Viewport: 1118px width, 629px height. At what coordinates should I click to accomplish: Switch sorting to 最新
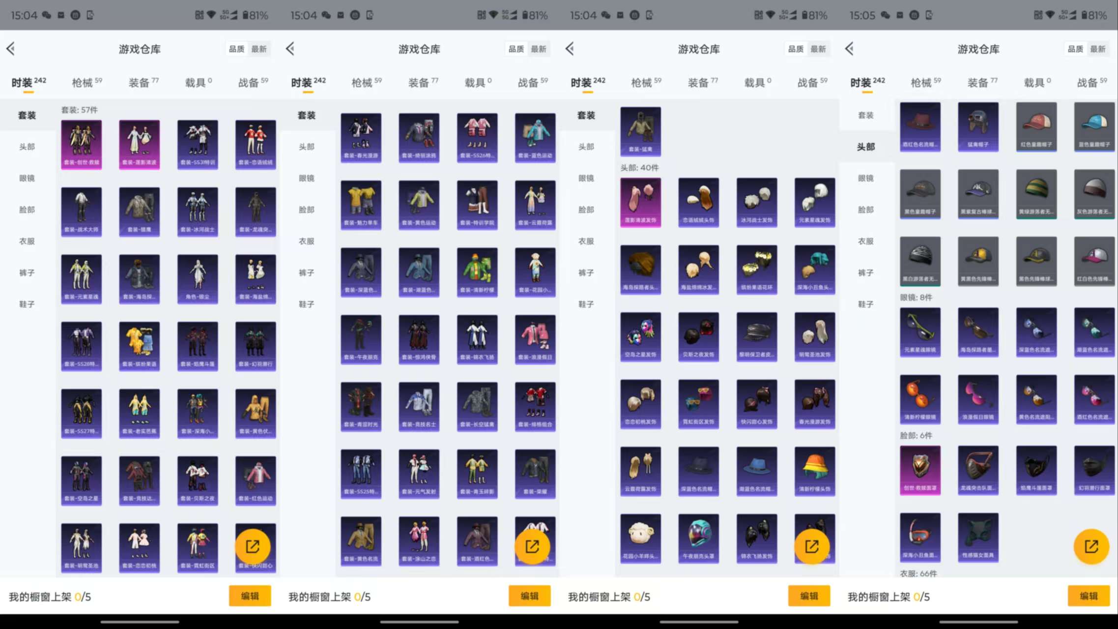pos(259,49)
